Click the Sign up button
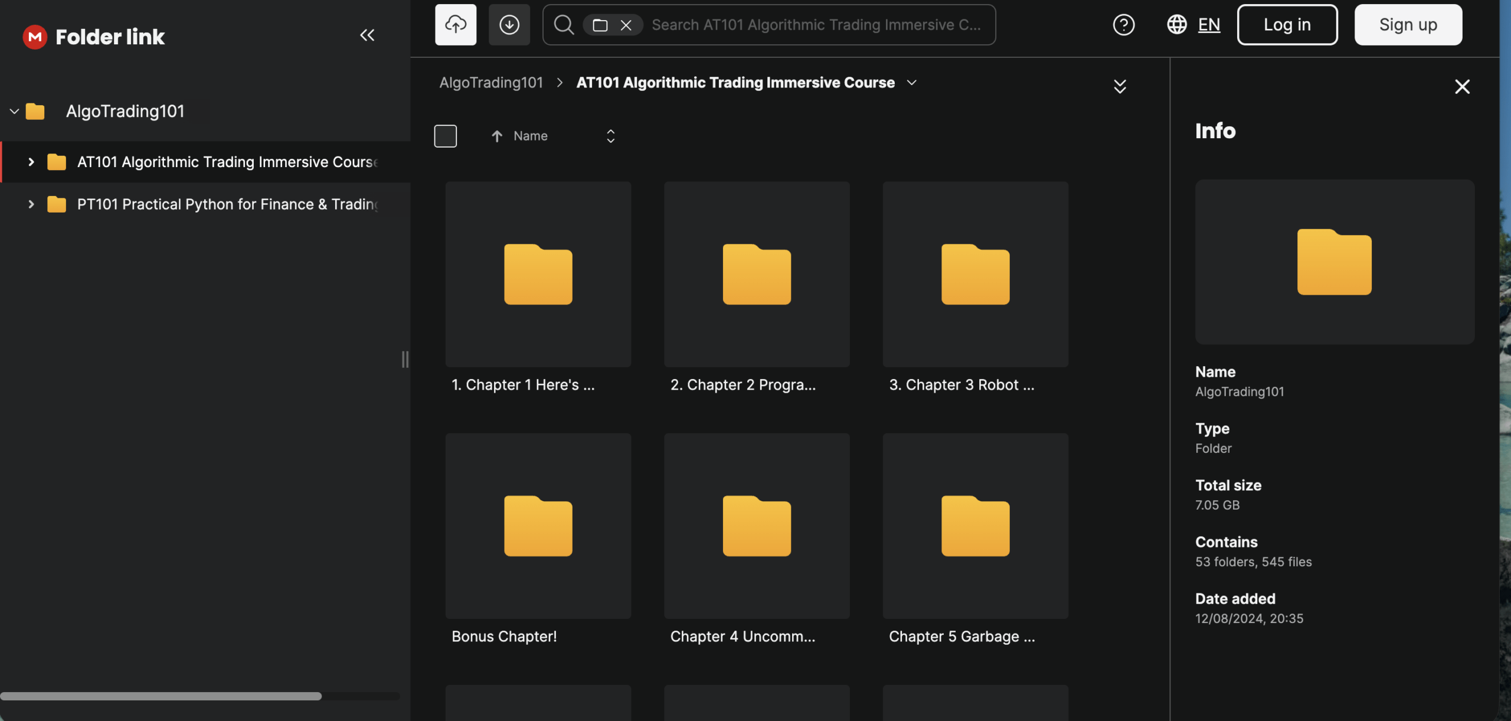The width and height of the screenshot is (1511, 721). tap(1408, 25)
